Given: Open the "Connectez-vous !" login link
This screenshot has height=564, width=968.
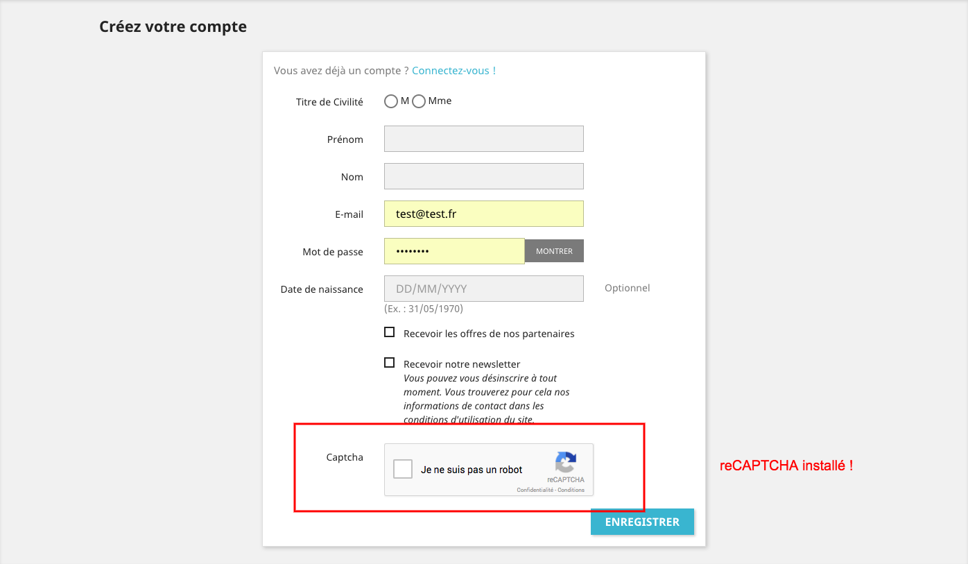Looking at the screenshot, I should click(453, 71).
